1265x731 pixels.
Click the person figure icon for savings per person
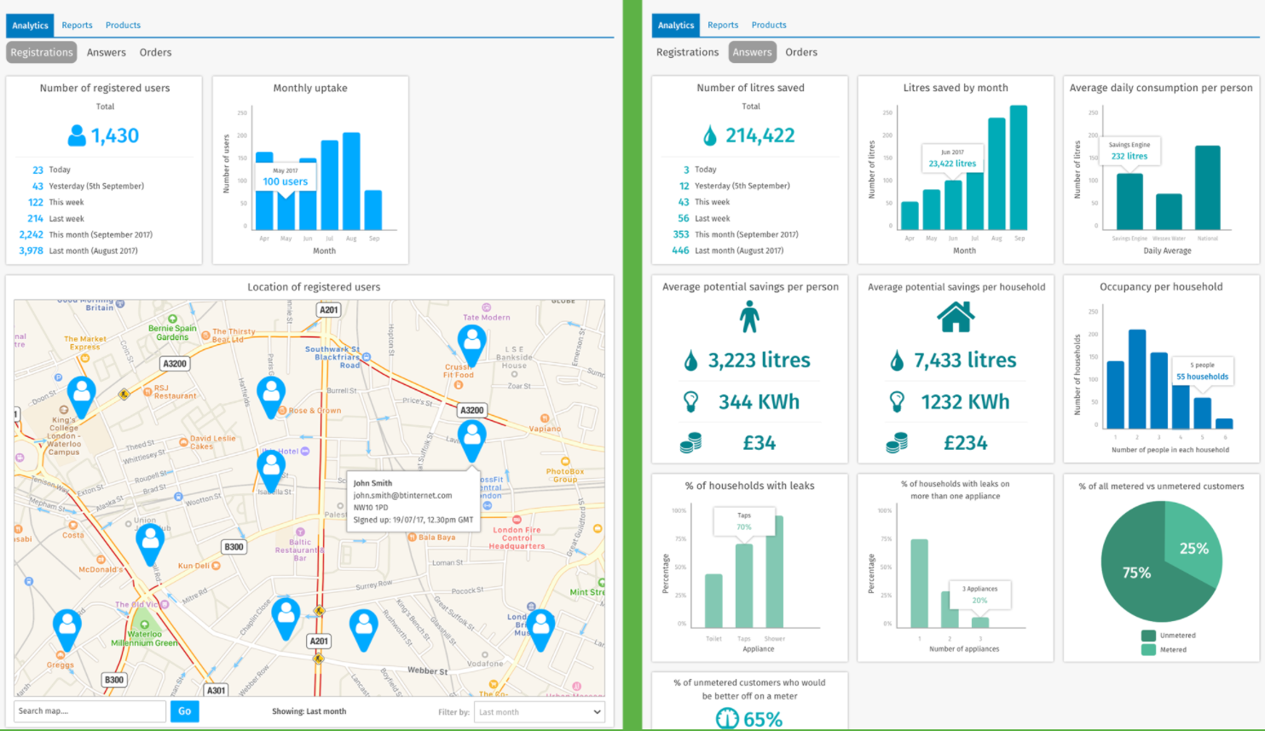point(749,317)
